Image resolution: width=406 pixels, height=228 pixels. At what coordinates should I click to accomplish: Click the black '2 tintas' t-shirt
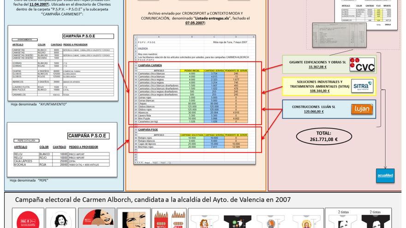click(x=376, y=222)
